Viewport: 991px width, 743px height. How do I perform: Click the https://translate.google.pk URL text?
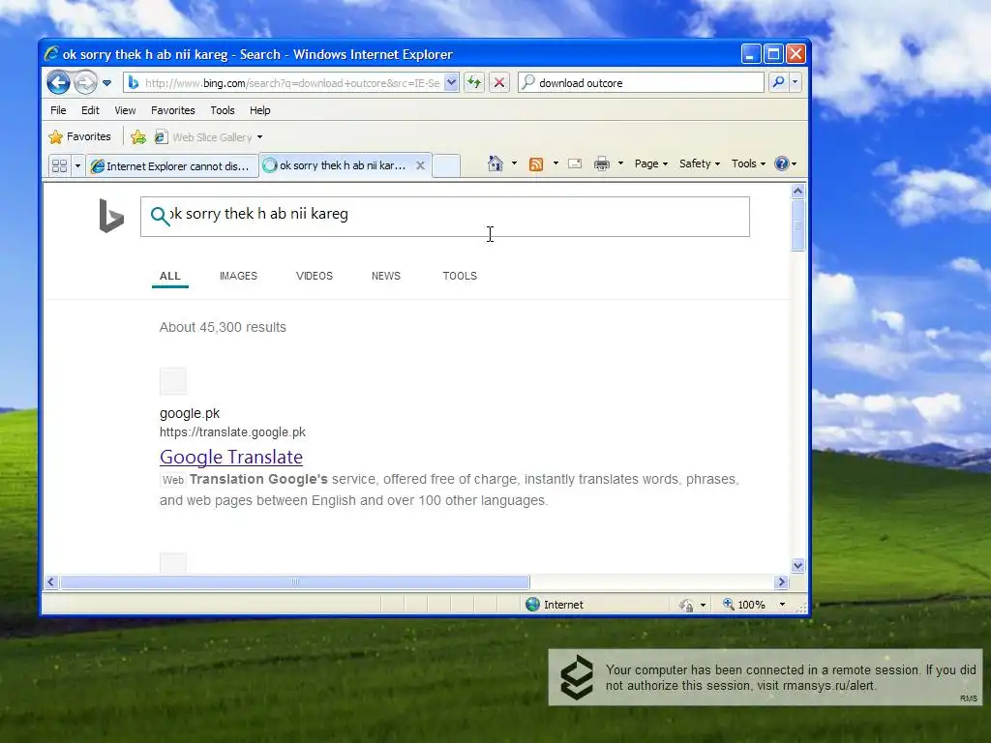pyautogui.click(x=232, y=432)
